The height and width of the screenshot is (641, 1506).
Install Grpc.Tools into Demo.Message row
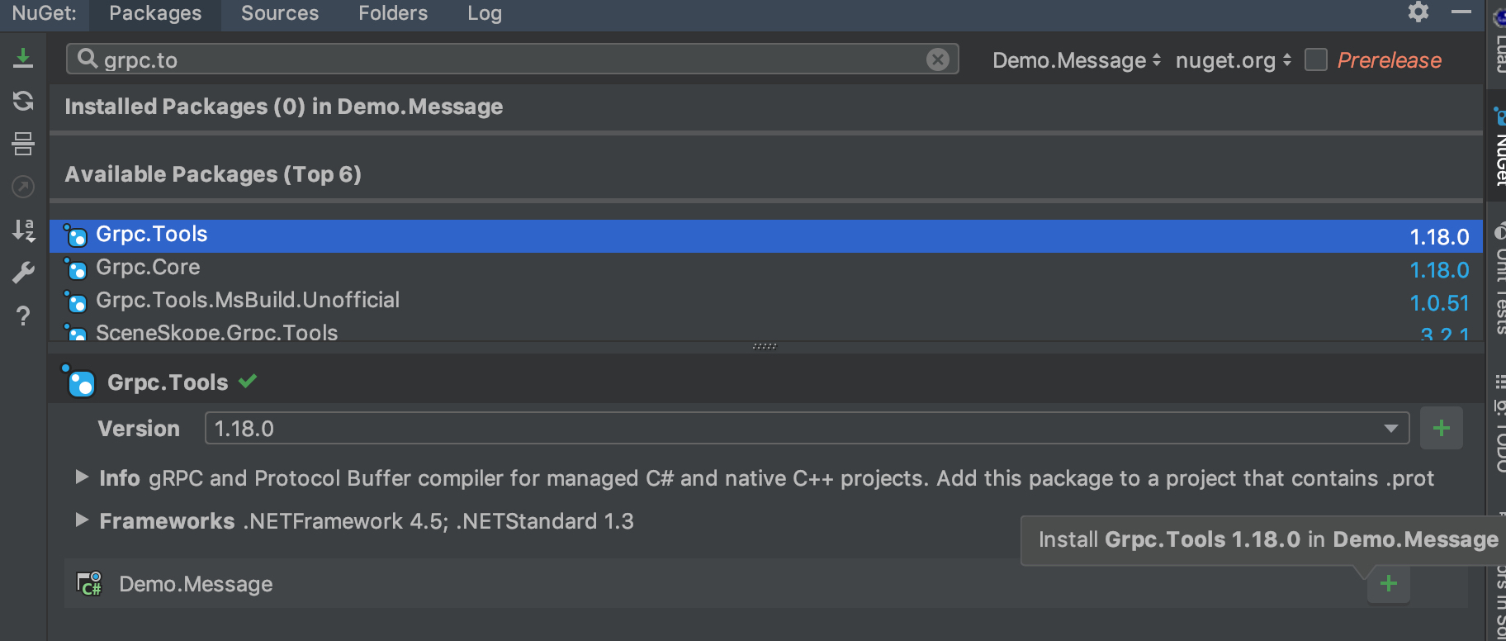point(1388,584)
